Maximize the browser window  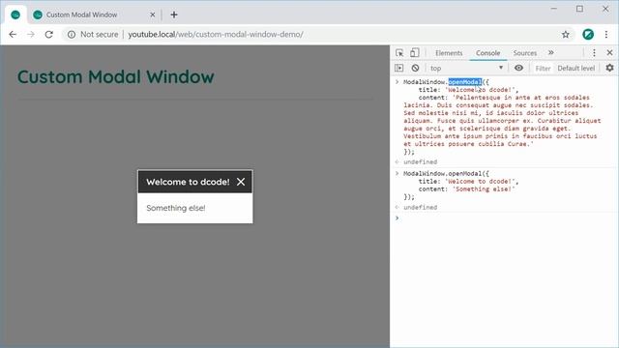[579, 9]
